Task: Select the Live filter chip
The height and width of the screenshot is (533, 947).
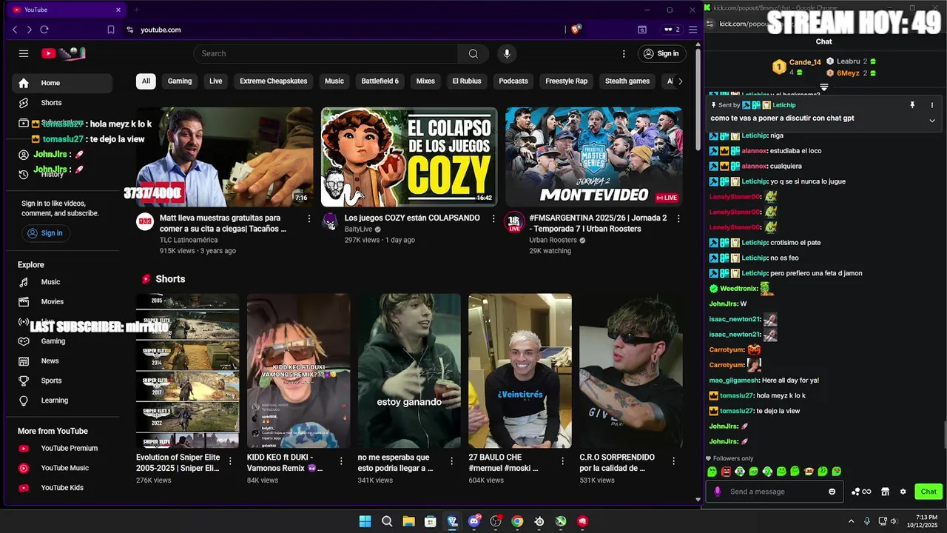Action: tap(215, 81)
